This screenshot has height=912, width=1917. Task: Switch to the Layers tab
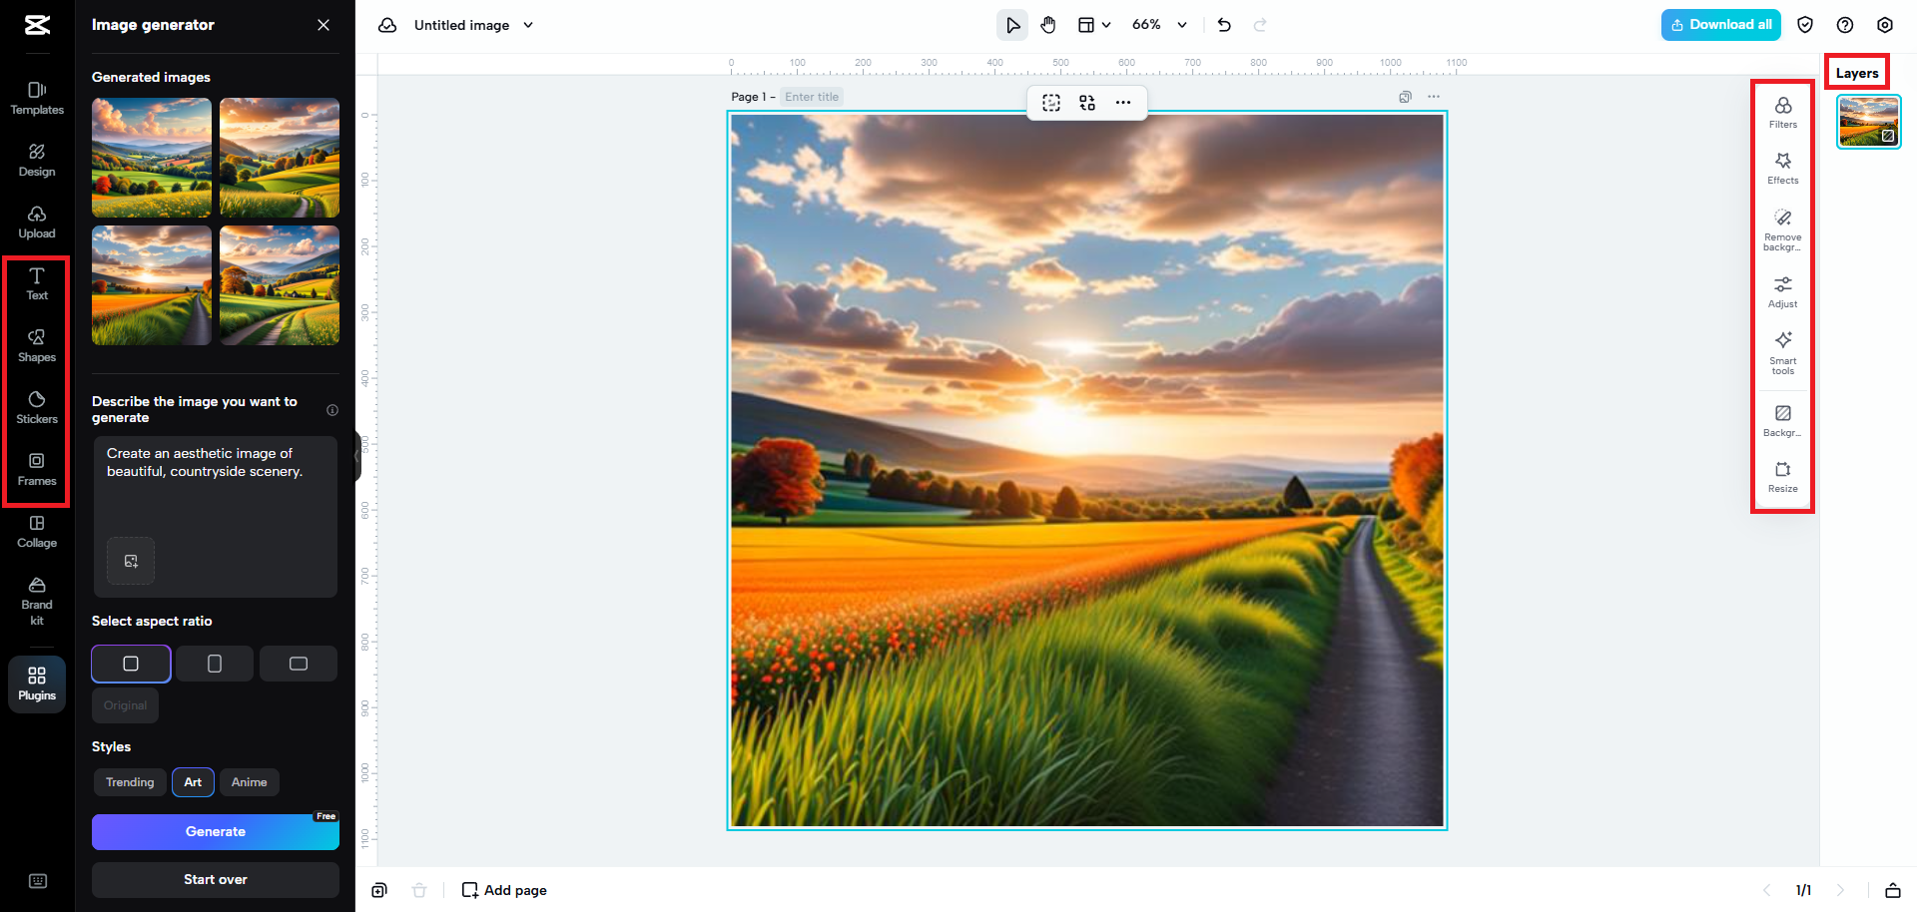[1856, 72]
